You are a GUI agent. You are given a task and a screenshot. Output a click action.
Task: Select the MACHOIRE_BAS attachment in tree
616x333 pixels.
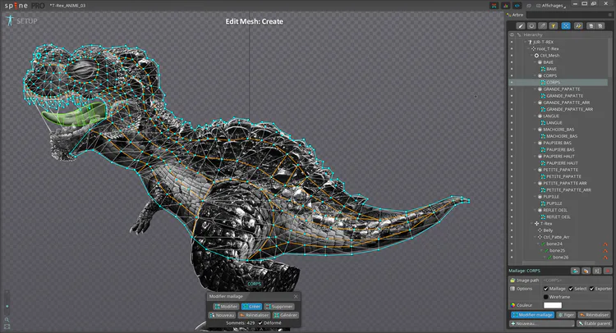click(x=562, y=136)
